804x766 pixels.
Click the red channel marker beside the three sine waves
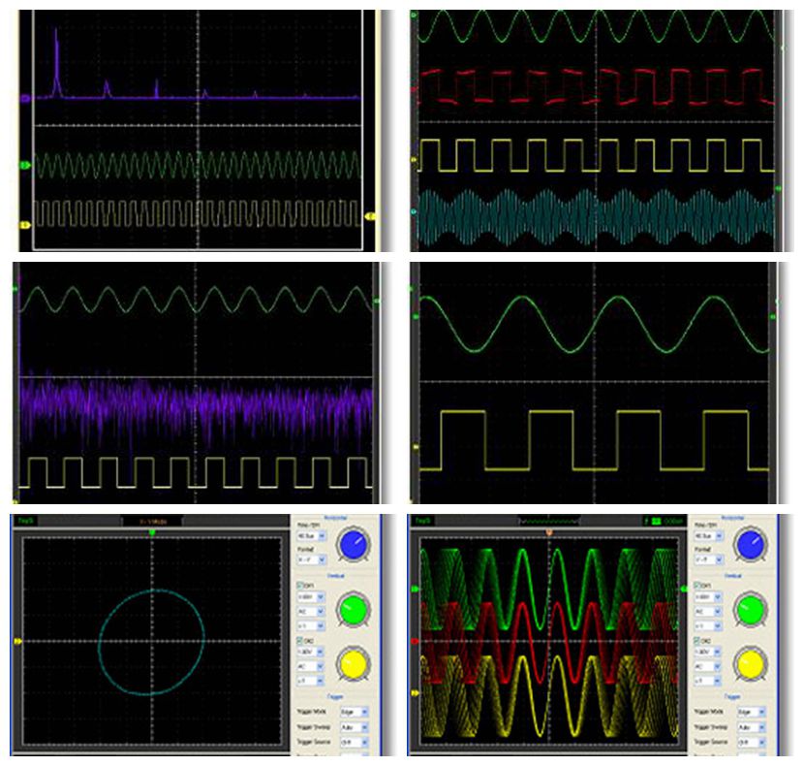point(415,641)
